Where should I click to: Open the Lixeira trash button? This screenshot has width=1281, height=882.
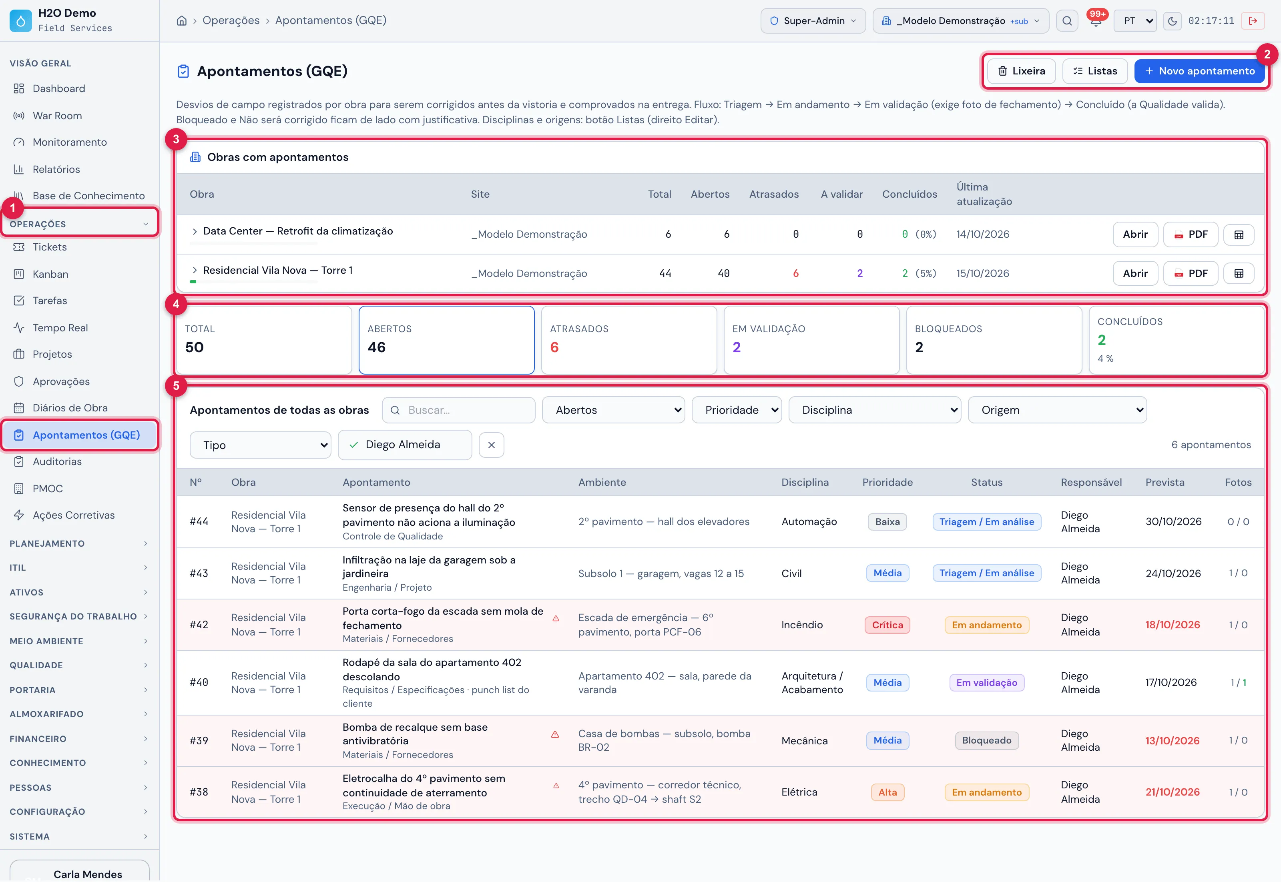(x=1021, y=71)
